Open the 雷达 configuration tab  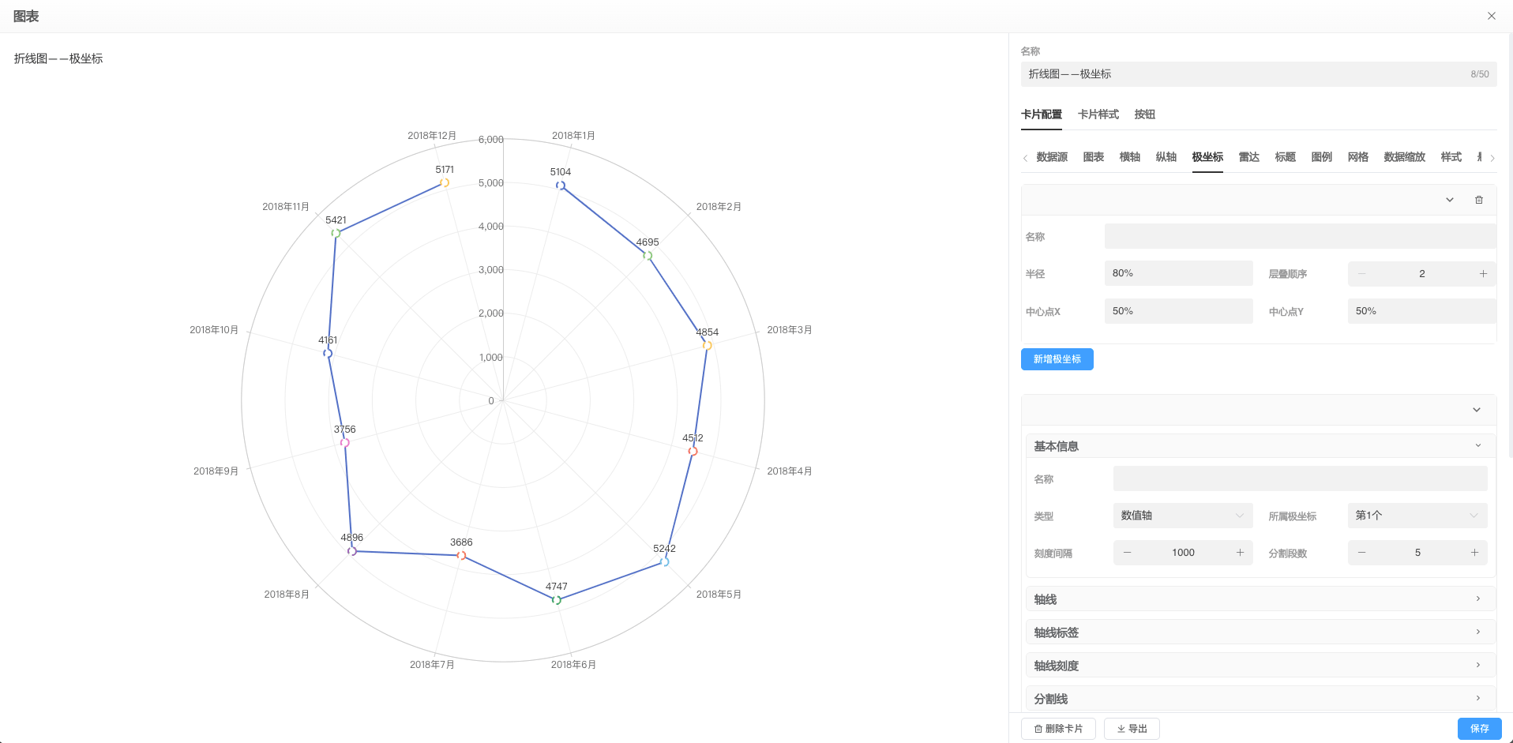[1248, 157]
